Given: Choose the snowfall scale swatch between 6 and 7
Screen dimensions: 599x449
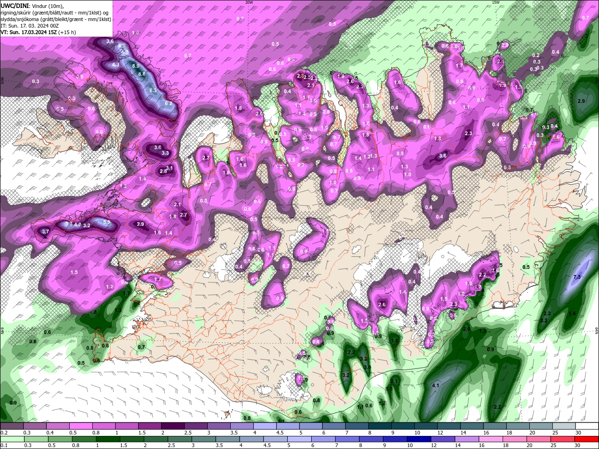Looking at the screenshot, I should tap(334, 426).
